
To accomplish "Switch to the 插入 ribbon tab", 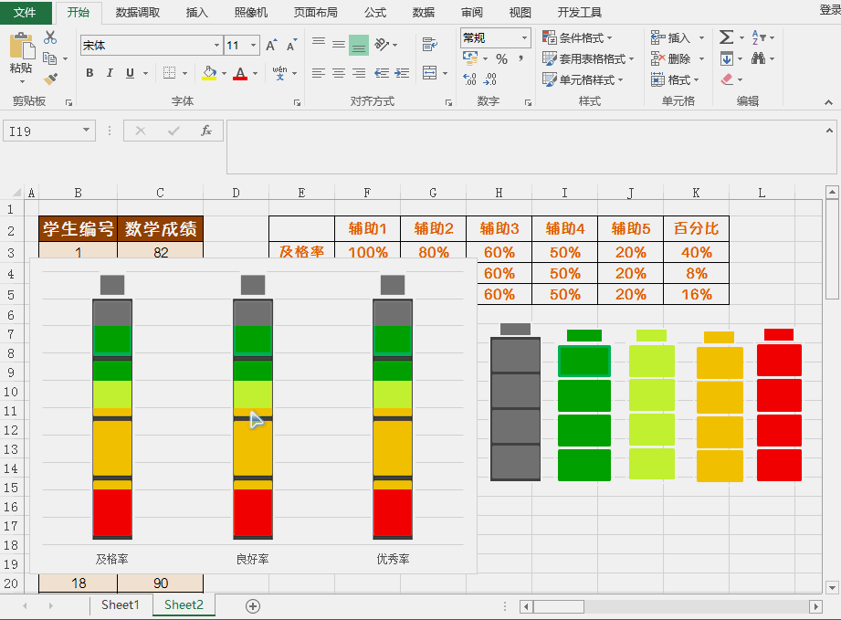I will (196, 13).
